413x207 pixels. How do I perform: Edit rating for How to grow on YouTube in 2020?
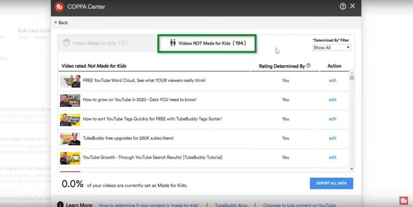[332, 100]
